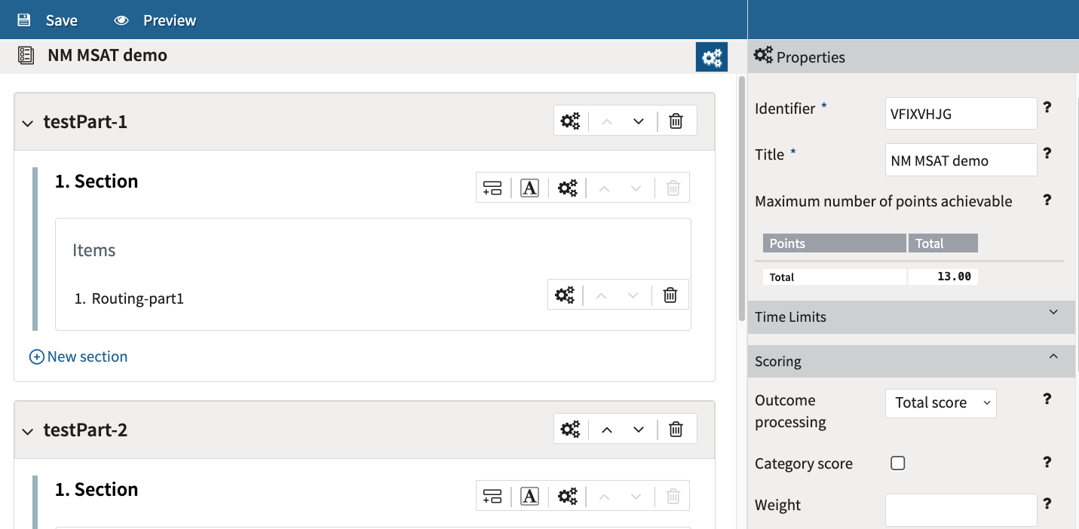Image resolution: width=1079 pixels, height=529 pixels.
Task: Click rubric block icon in testPart-1 section
Action: (529, 188)
